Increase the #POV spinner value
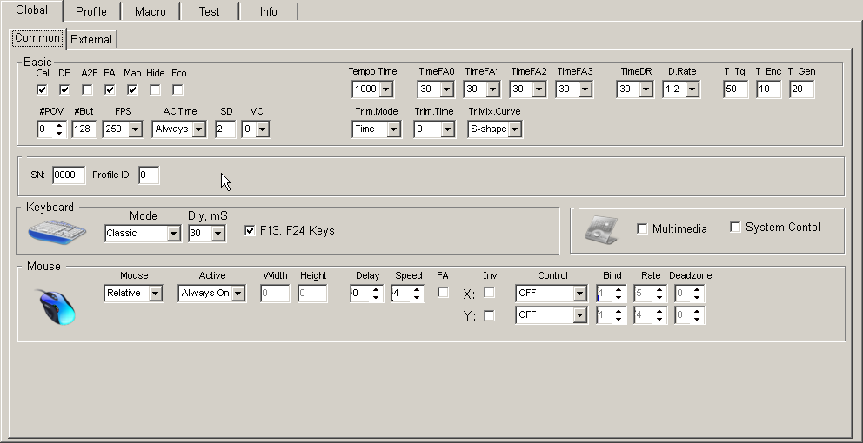Screen dimensions: 863x443 pyautogui.click(x=59, y=125)
